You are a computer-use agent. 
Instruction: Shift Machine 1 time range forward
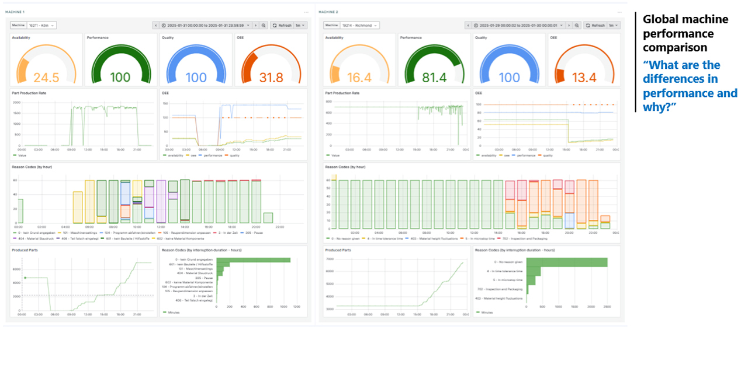point(255,26)
